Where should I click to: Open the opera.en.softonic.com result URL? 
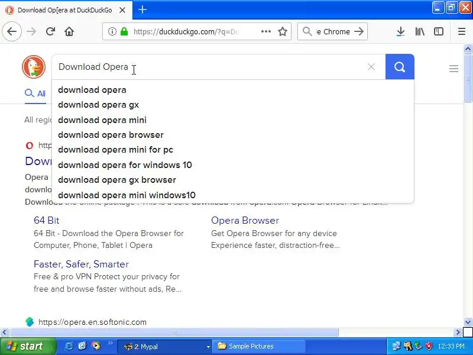coord(92,322)
